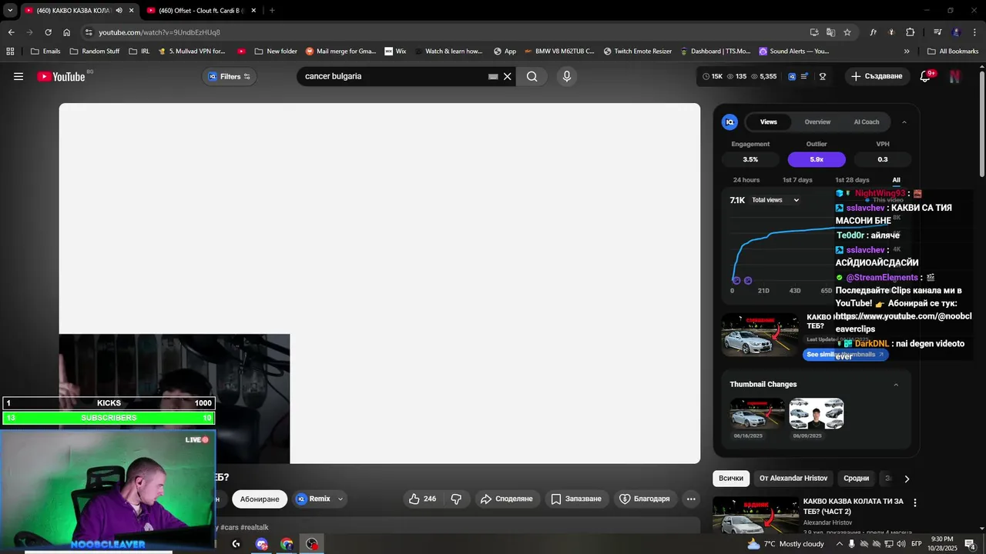Select the Сродни filter chip

(856, 479)
